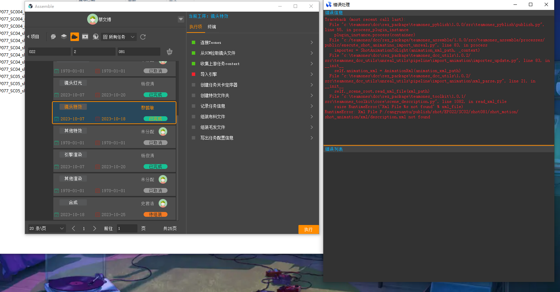
Task: Go to next page of tasks
Action: point(95,228)
